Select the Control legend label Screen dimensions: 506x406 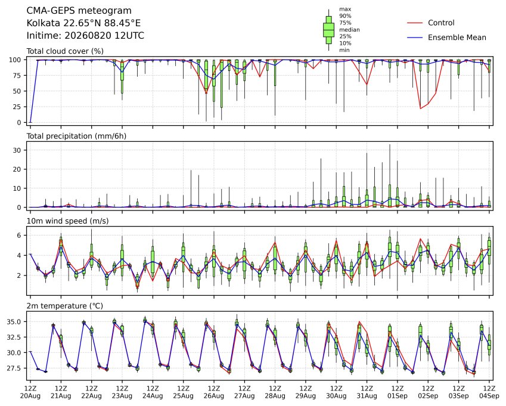point(441,23)
